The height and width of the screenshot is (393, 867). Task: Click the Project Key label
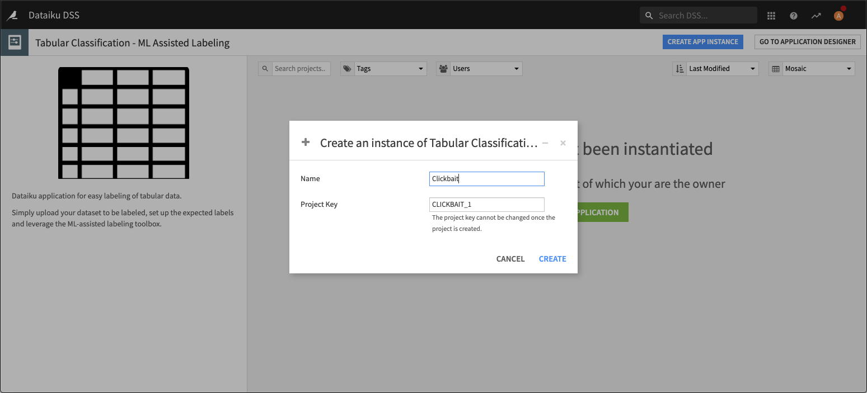[319, 205]
